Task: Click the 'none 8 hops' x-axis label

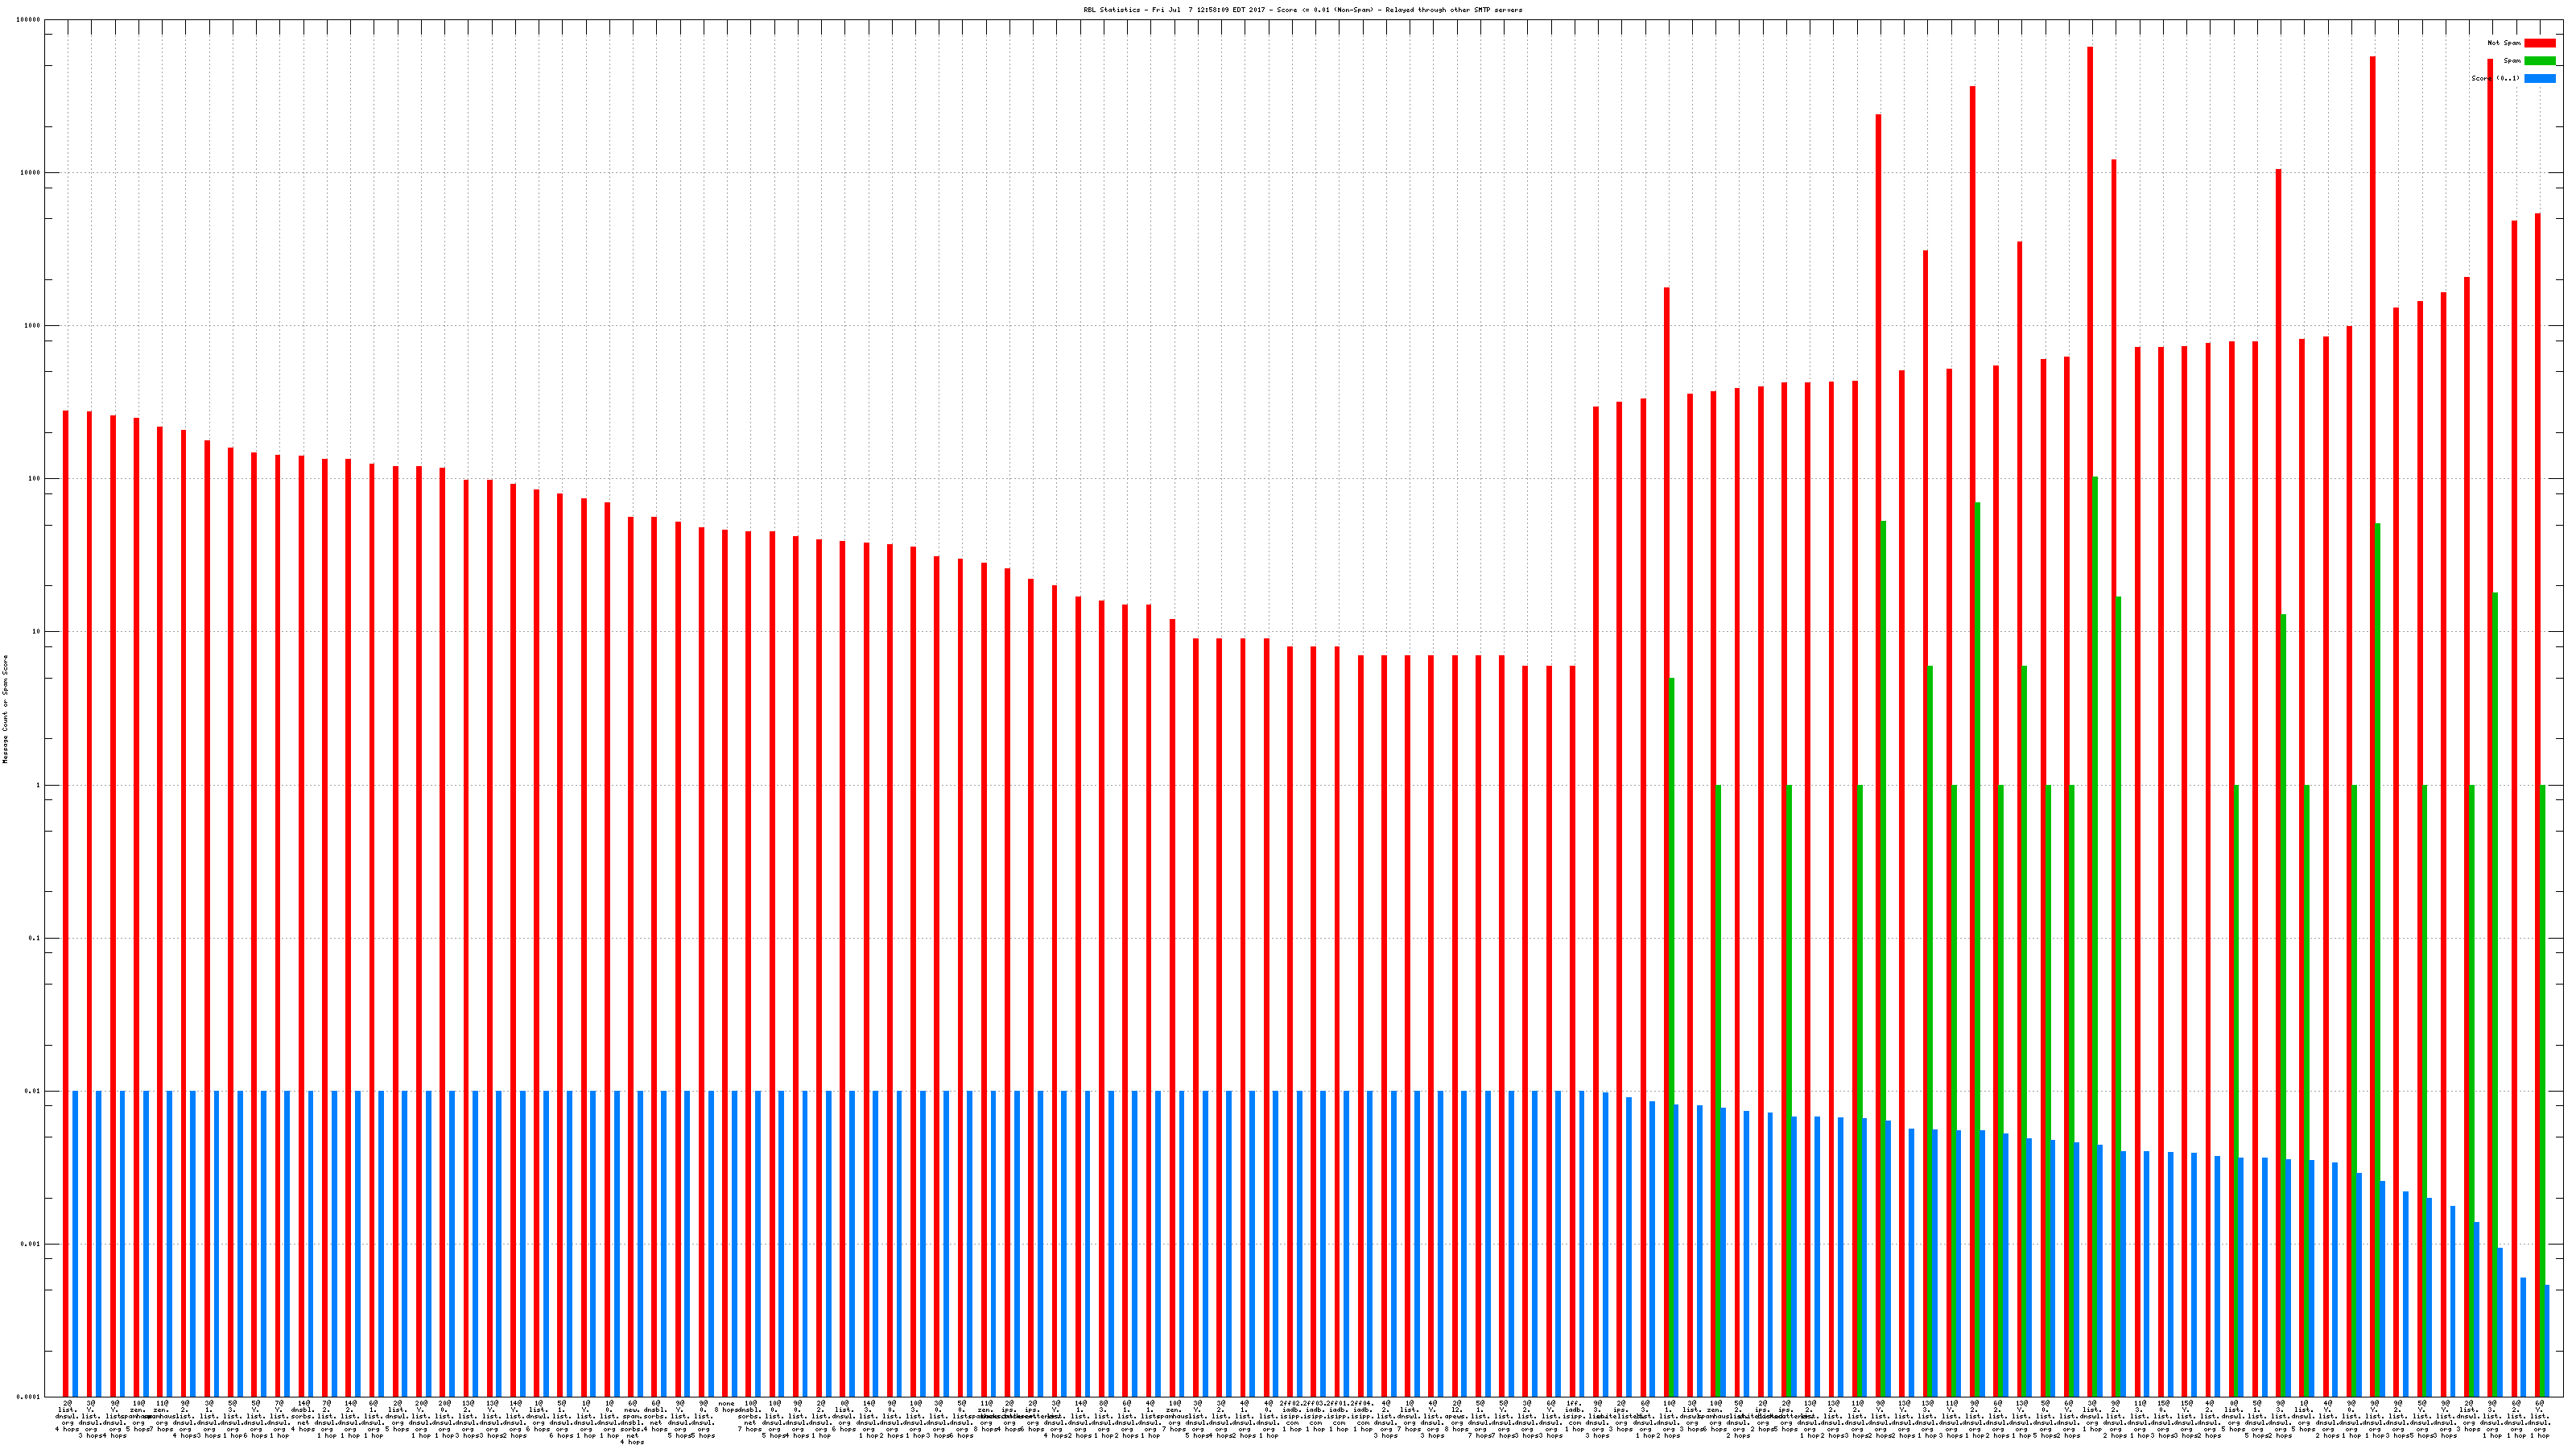Action: [726, 1407]
